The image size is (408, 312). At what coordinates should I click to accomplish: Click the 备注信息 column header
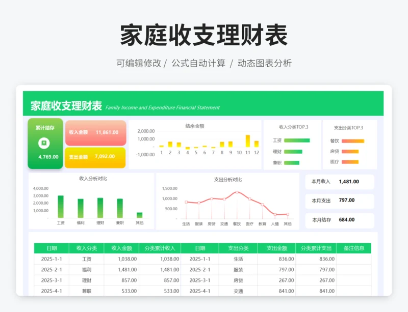tap(354, 248)
